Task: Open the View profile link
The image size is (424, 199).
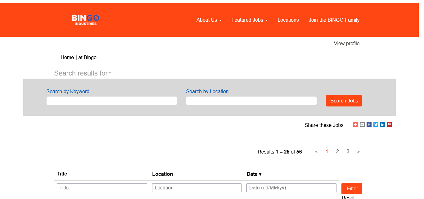Action: (x=346, y=44)
